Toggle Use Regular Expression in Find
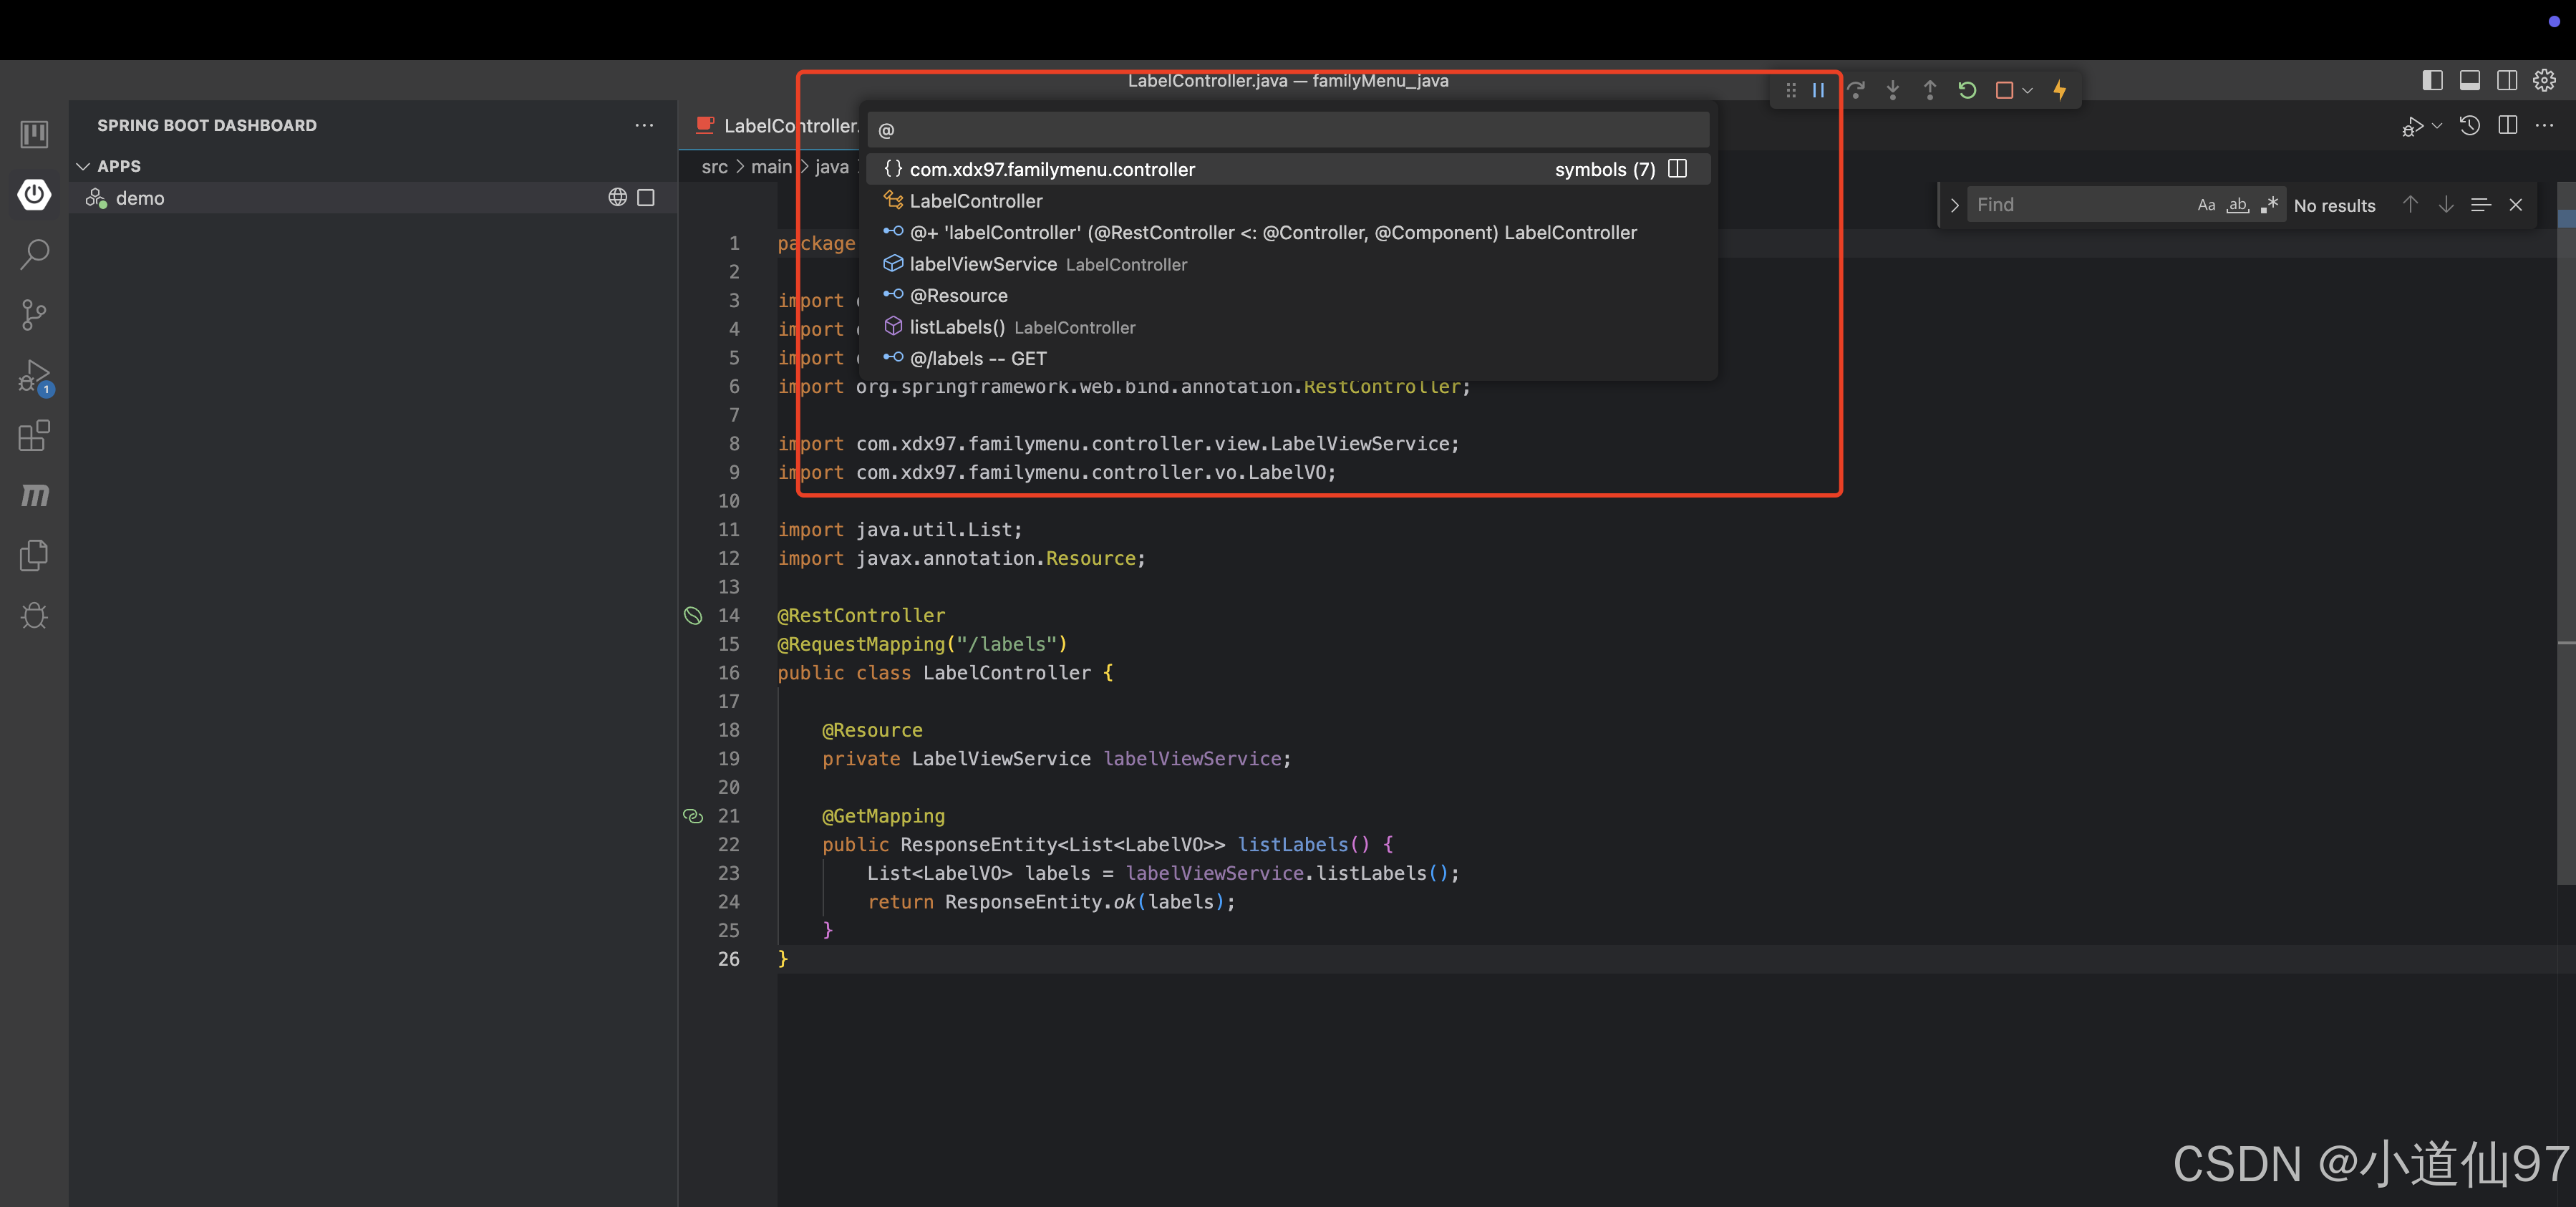The image size is (2576, 1207). (2269, 205)
